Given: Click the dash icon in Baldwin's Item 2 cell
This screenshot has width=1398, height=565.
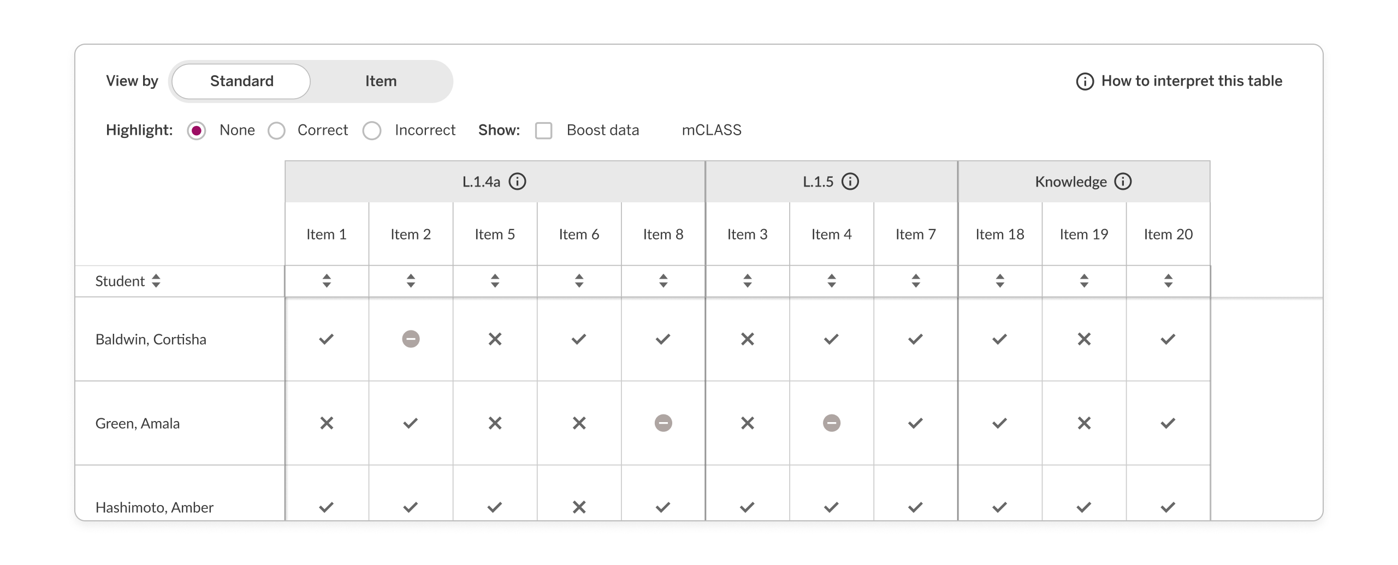Looking at the screenshot, I should pos(410,339).
